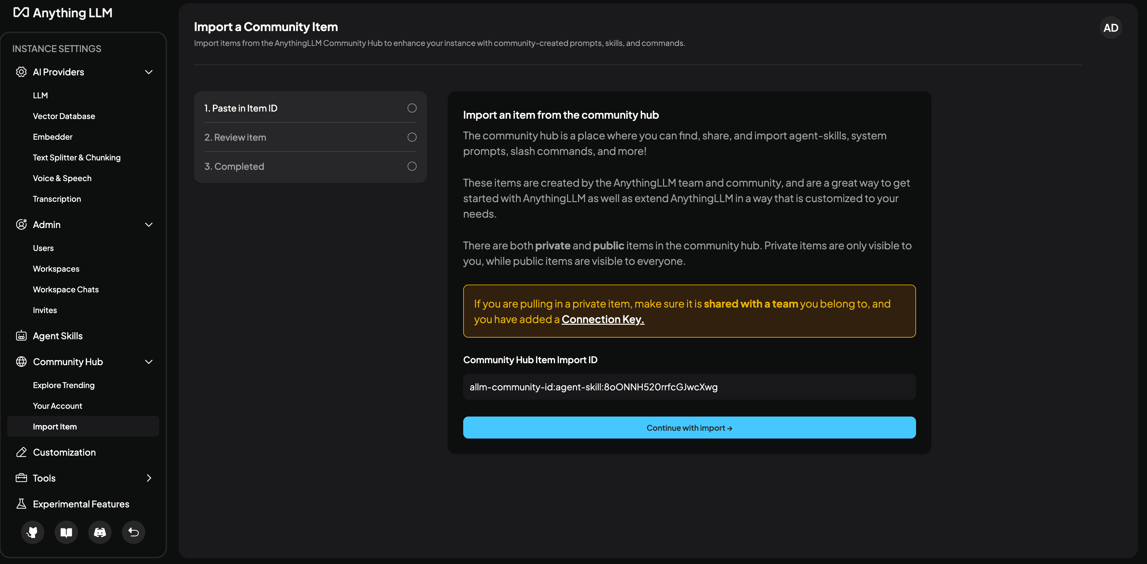Open the AD user avatar menu
1147x564 pixels.
tap(1110, 28)
